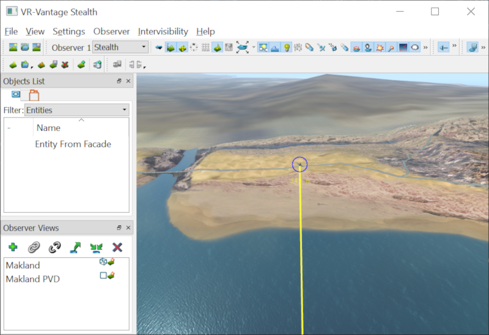This screenshot has width=489, height=335.
Task: Open the File menu
Action: (x=11, y=32)
